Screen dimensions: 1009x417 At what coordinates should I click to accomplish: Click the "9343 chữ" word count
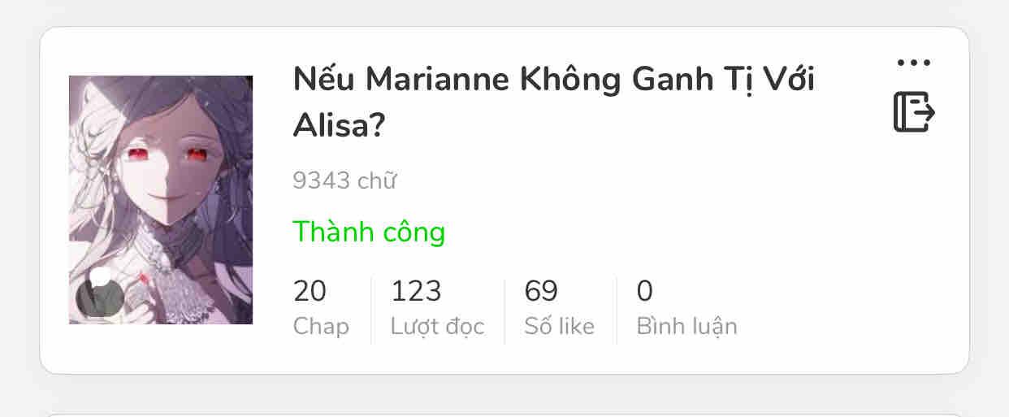[x=344, y=180]
